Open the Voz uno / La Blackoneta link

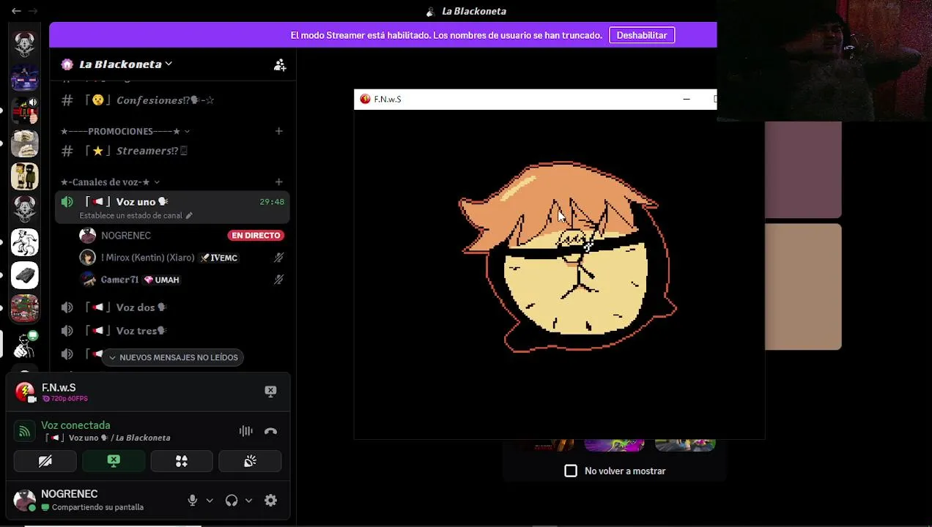click(108, 438)
